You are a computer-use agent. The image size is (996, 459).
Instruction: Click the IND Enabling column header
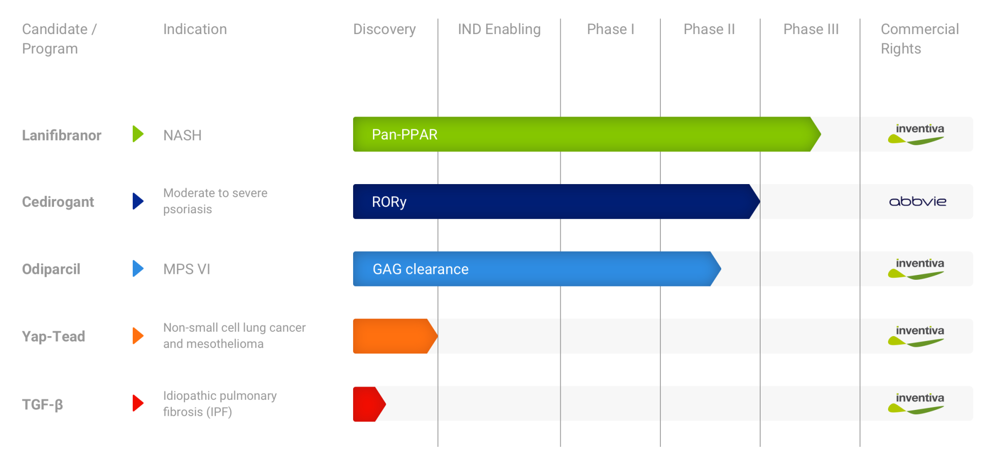pyautogui.click(x=499, y=29)
